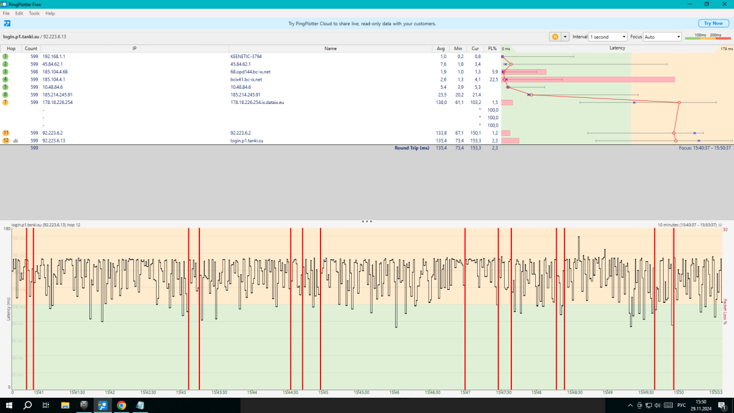Expand the Interval dropdown
The width and height of the screenshot is (734, 413).
tap(608, 37)
